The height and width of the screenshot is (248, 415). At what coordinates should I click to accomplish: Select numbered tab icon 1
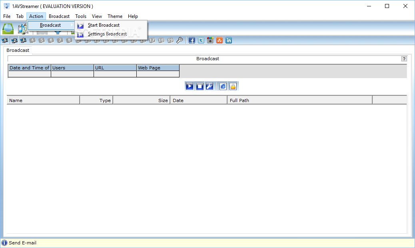pyautogui.click(x=5, y=40)
